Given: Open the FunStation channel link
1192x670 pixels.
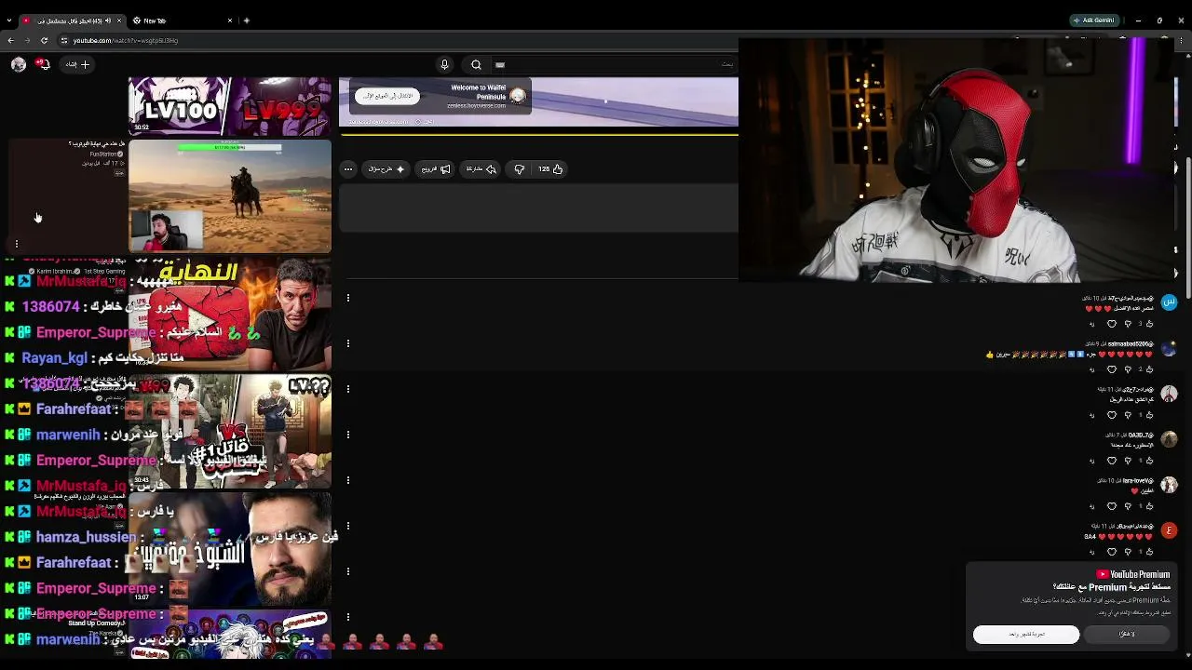Looking at the screenshot, I should (x=104, y=154).
